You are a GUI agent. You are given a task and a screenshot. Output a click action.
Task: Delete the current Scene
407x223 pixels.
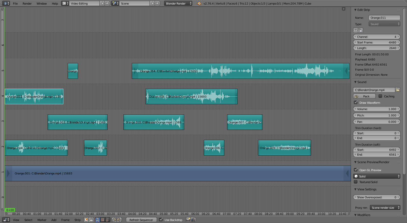pyautogui.click(x=157, y=3)
